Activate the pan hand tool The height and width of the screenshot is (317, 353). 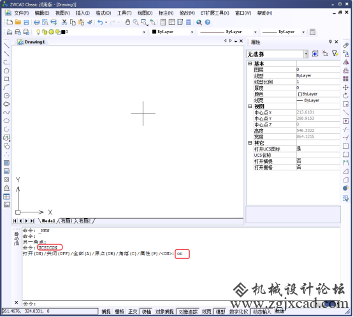click(x=127, y=22)
